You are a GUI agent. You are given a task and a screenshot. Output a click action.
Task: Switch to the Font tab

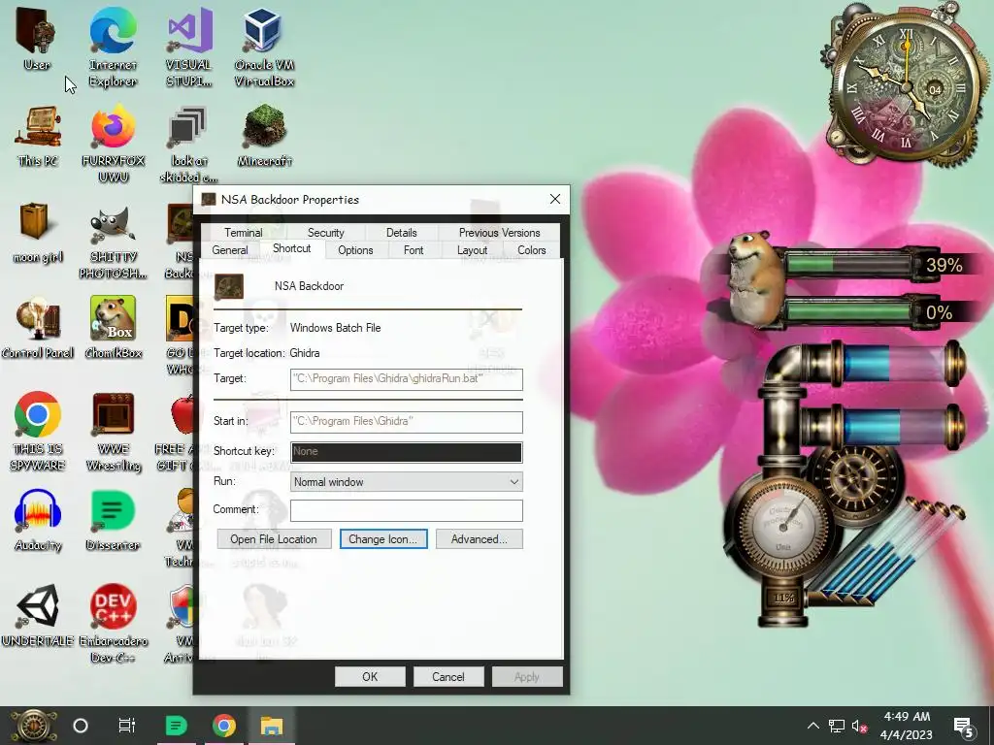pos(414,250)
